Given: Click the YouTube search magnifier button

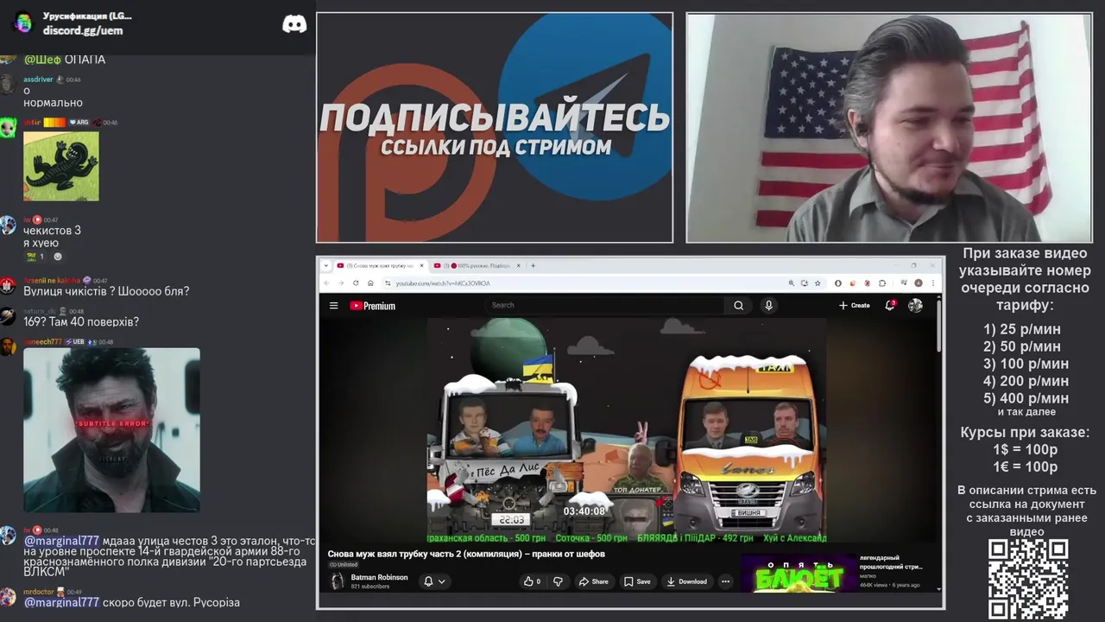Looking at the screenshot, I should pos(738,305).
